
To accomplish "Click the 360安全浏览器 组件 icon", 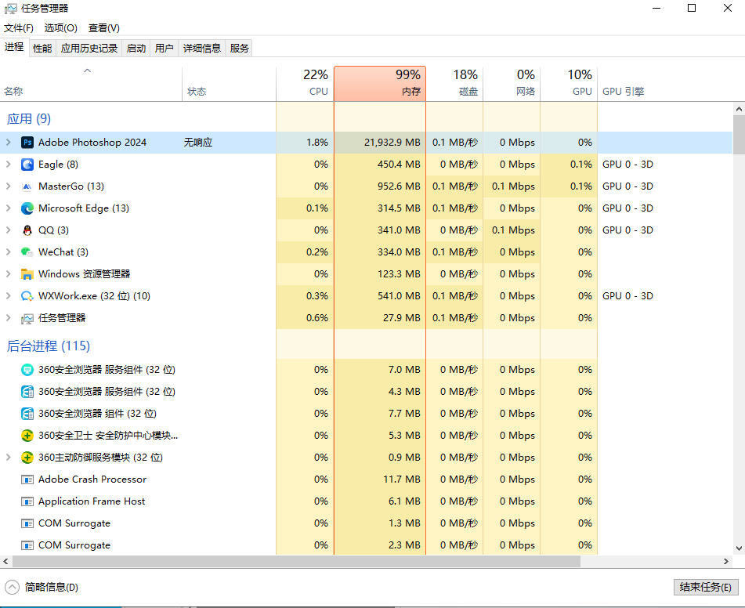I will pos(27,414).
